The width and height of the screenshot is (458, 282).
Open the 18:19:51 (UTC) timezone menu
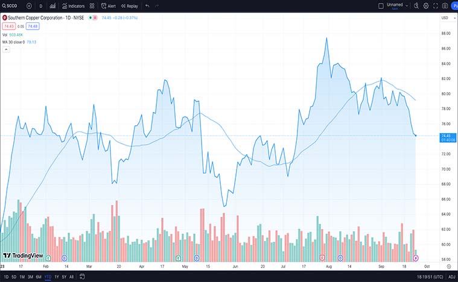coord(430,277)
